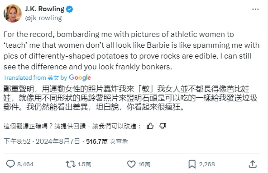Click the blue verified badge
268x173 pixels.
(70, 9)
